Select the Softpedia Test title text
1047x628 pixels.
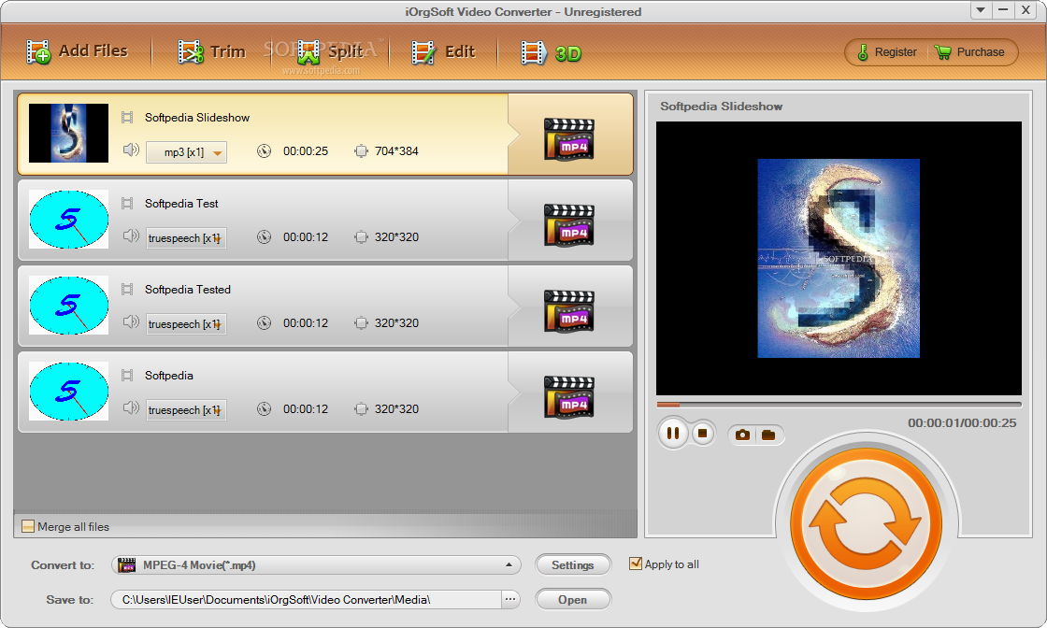click(181, 204)
